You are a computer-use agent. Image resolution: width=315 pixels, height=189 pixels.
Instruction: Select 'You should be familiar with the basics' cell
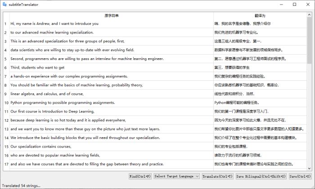click(112, 85)
